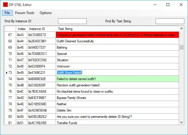
Task: Click index cell 0x44
Action: pos(22,41)
